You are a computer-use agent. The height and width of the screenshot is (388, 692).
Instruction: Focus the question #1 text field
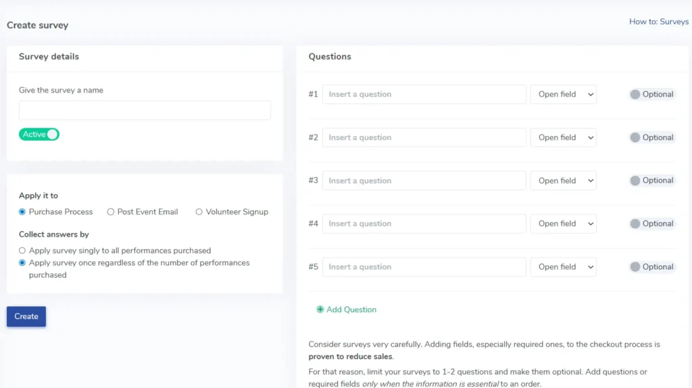pos(424,95)
